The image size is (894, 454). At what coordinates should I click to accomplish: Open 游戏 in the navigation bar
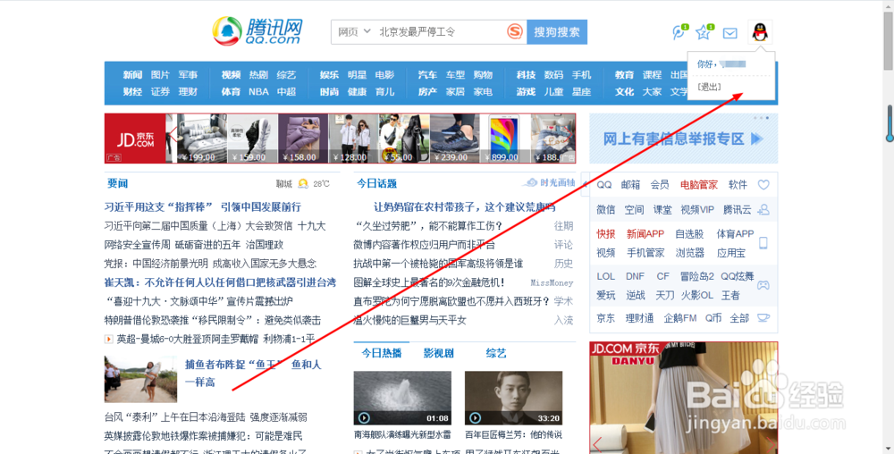coord(526,91)
